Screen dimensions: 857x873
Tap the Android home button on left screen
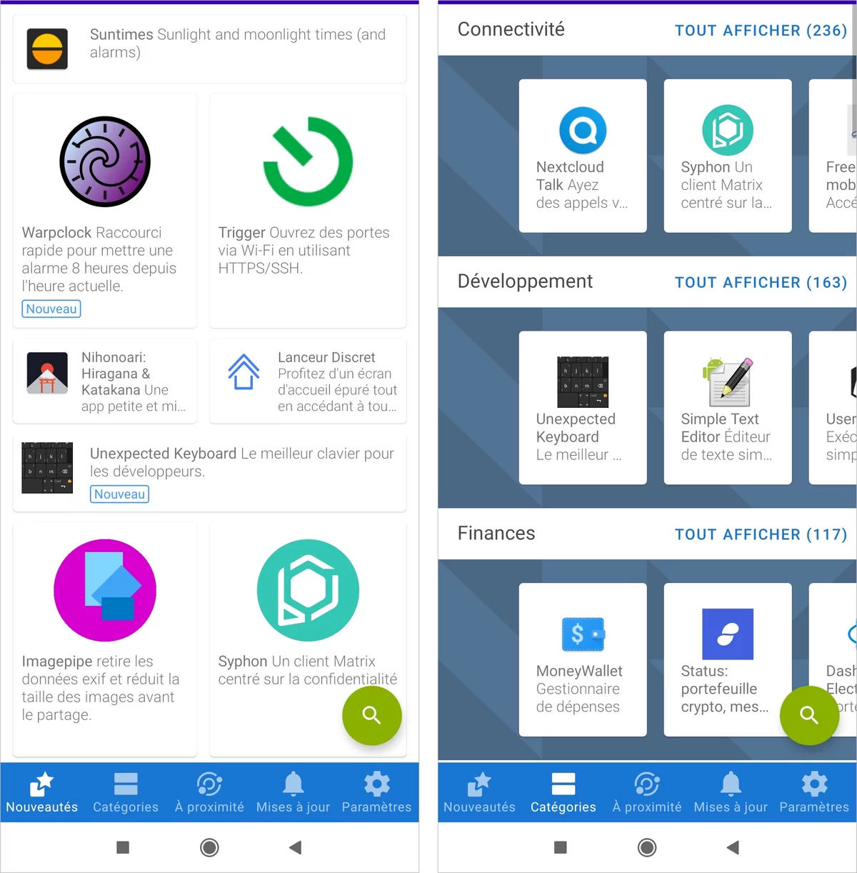209,847
